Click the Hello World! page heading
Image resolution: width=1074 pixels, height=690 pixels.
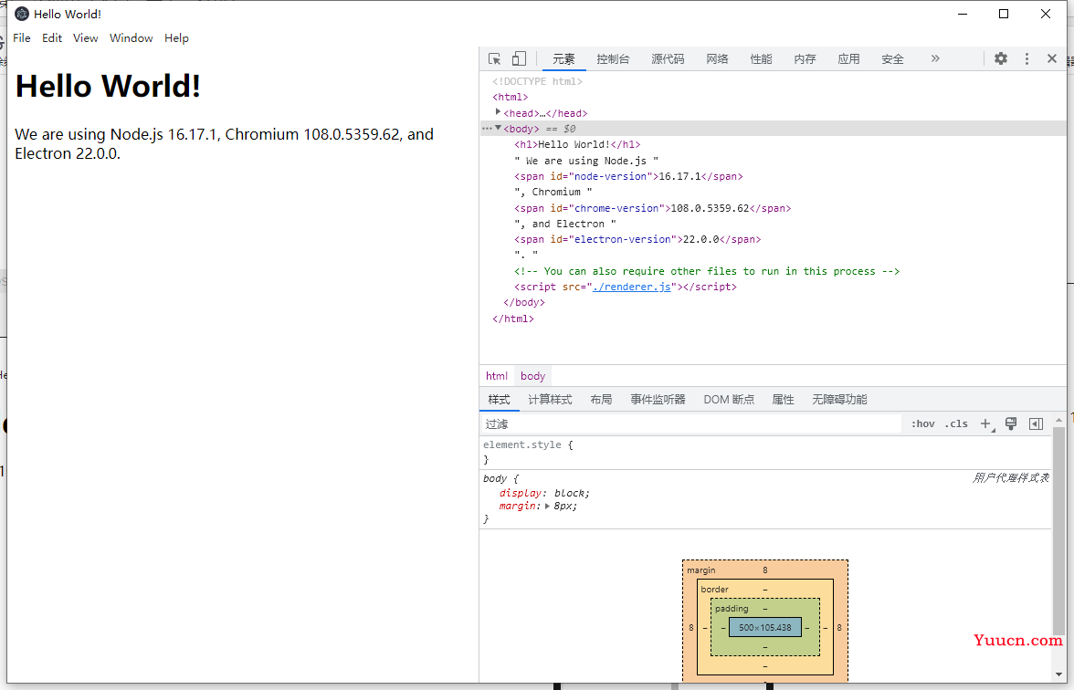[x=108, y=86]
